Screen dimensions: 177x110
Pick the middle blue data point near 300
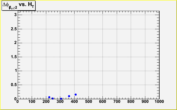click(61, 99)
